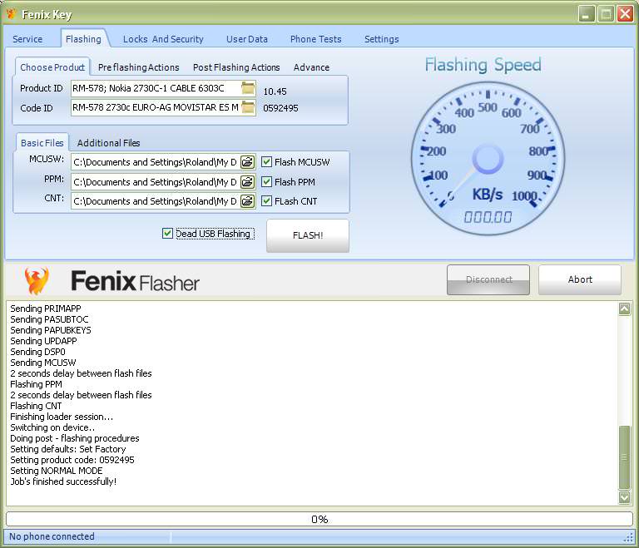The width and height of the screenshot is (639, 548).
Task: Click log line 'Sending PAPUBKEYS'
Action: [51, 330]
